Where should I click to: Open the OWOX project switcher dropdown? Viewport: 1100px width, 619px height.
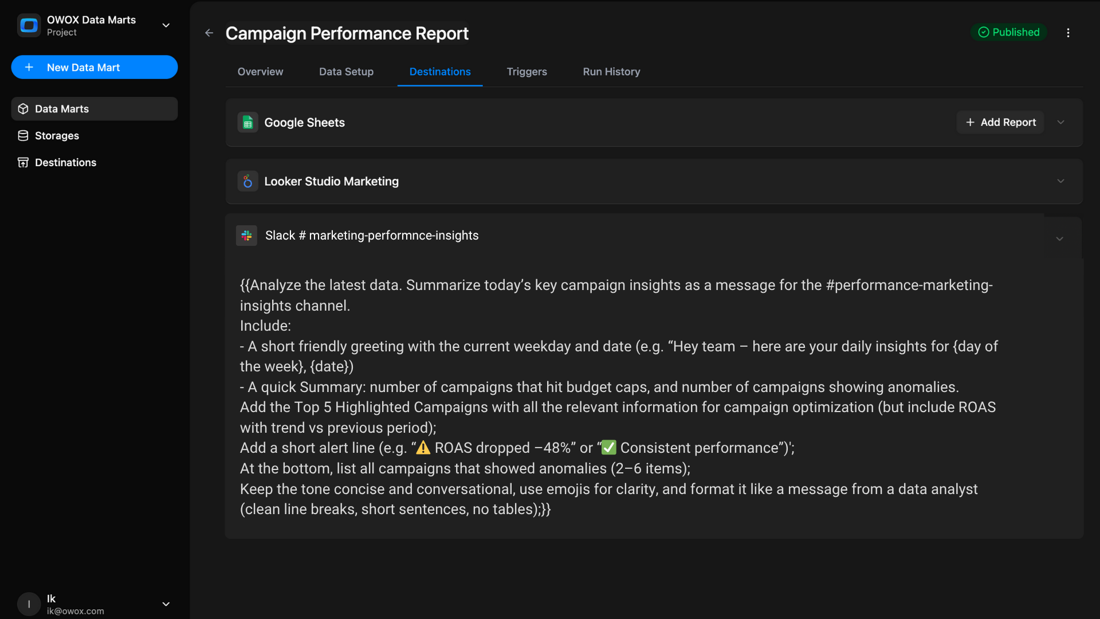[166, 25]
